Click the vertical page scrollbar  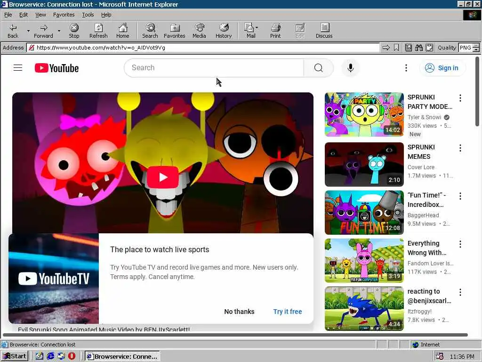tap(477, 91)
